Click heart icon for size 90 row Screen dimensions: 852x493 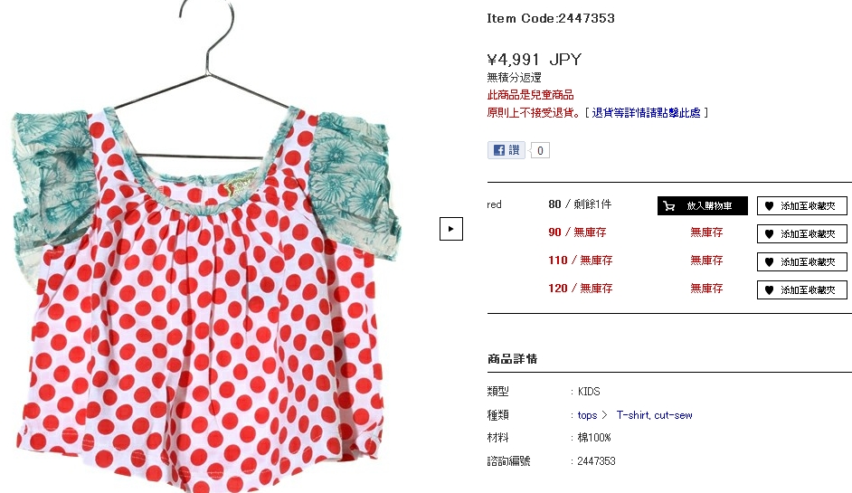[x=769, y=233]
